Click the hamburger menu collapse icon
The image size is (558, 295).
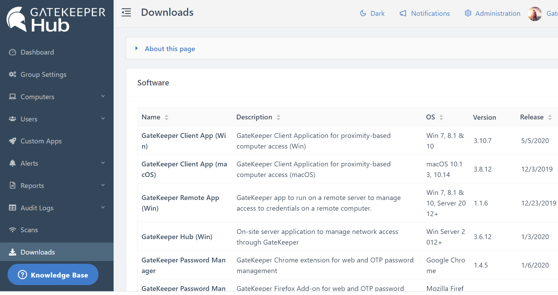pos(126,13)
